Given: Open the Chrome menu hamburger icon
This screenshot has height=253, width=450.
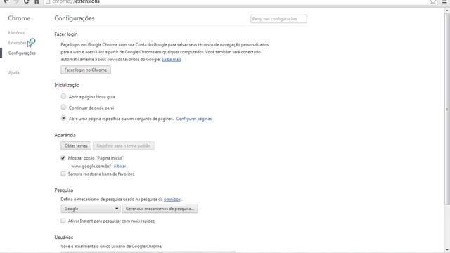Looking at the screenshot, I should click(444, 1).
